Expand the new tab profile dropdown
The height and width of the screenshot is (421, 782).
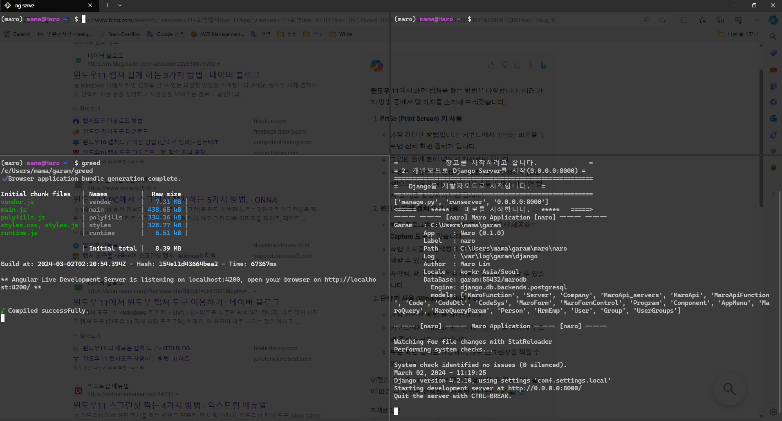pos(120,5)
